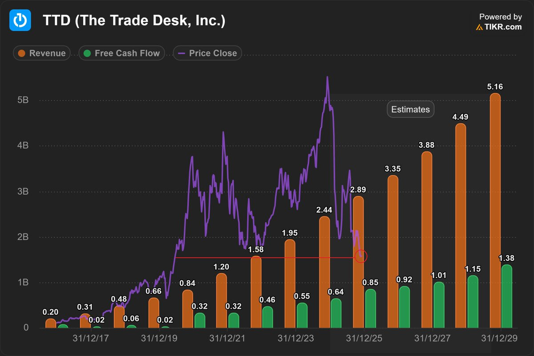Click the 3.35 revenue estimate bar
534x356 pixels.
pos(392,251)
